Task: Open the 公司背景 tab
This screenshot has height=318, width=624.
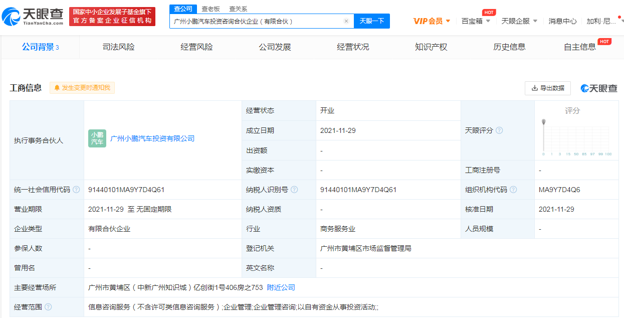Action: click(x=40, y=47)
